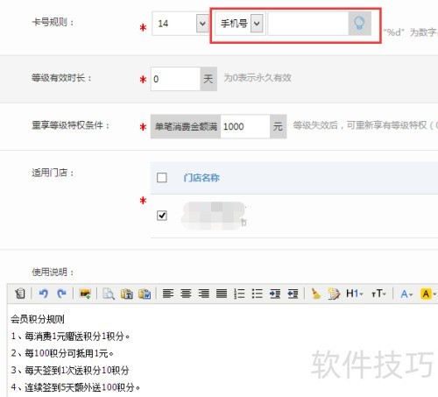Clear formatting with the broom icon
Viewport: 438px width, 397px height.
[x=315, y=294]
